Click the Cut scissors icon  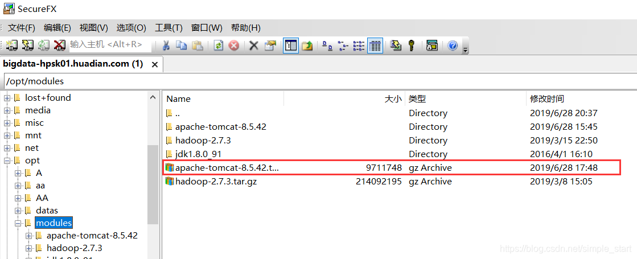click(166, 45)
